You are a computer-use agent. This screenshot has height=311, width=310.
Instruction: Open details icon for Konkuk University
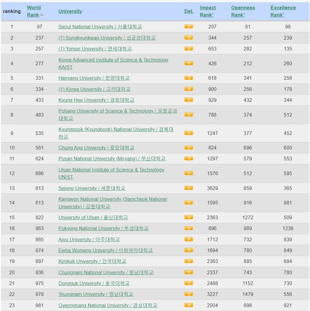pyautogui.click(x=188, y=261)
